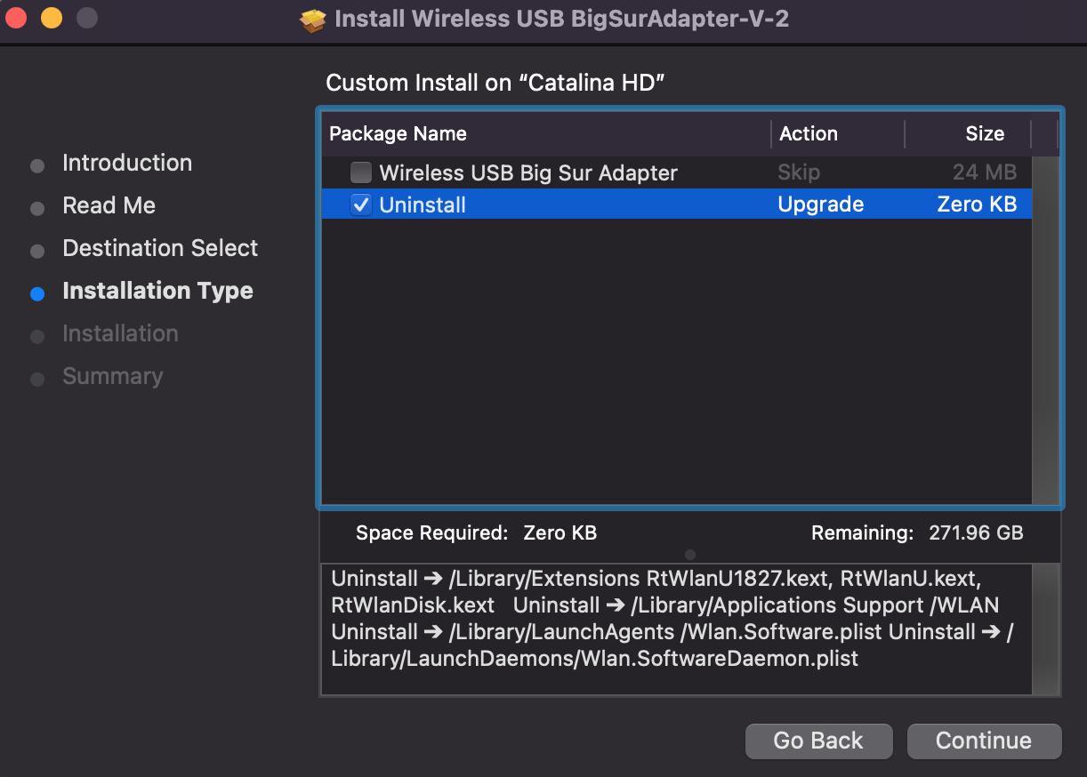This screenshot has width=1087, height=777.
Task: Click the window title Install Wireless USB BigSurAdapter-V-2
Action: coord(561,20)
